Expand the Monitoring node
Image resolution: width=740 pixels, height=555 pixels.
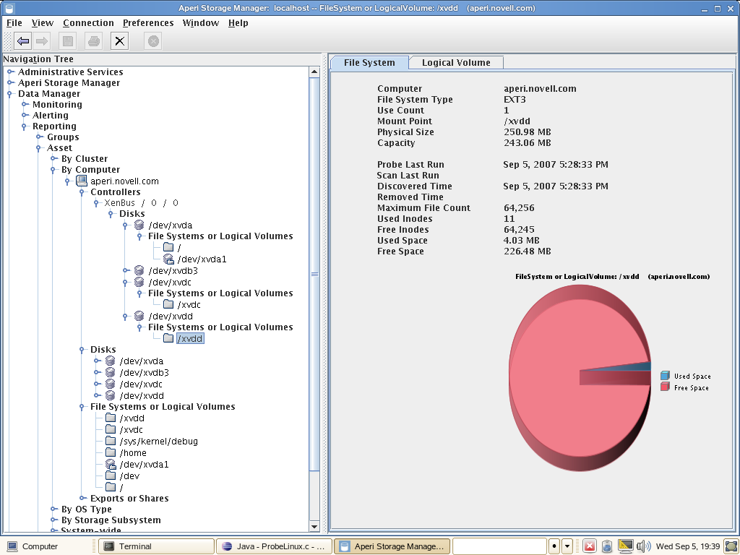pos(25,104)
